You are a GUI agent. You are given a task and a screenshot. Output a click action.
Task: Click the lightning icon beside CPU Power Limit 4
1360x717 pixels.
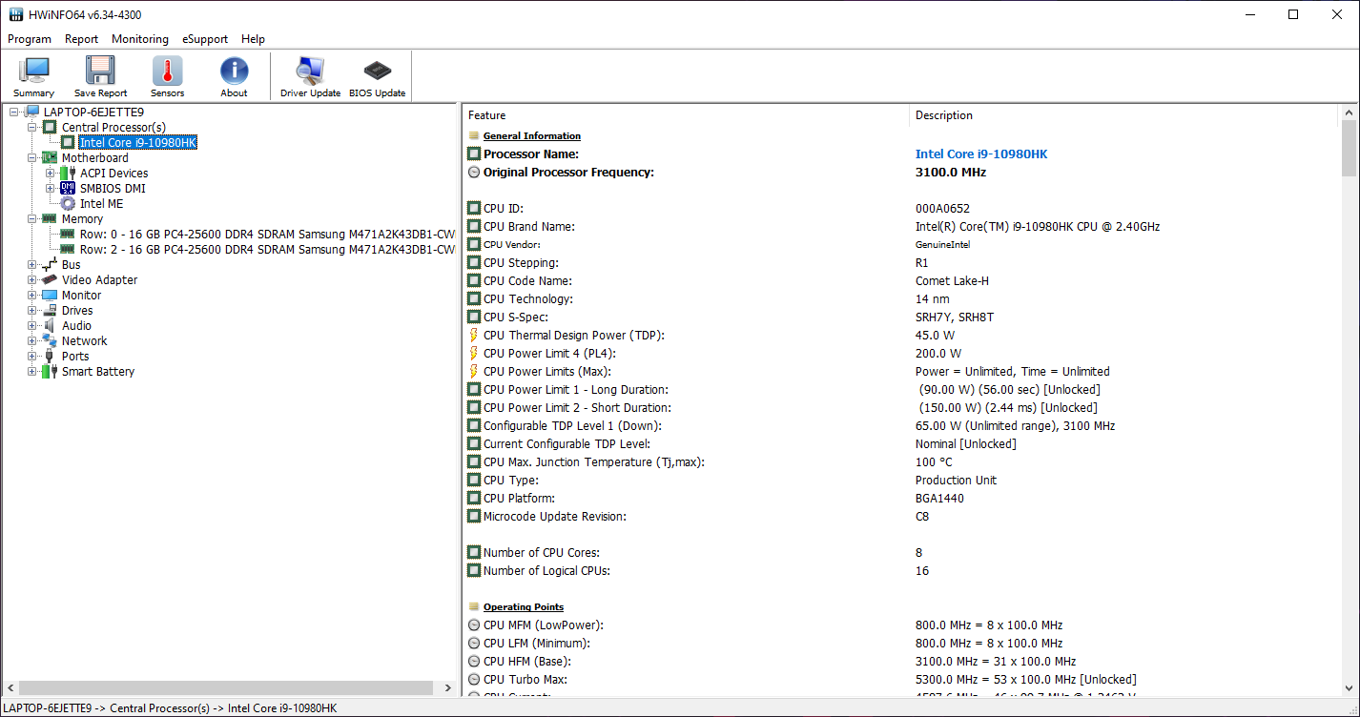tap(474, 354)
